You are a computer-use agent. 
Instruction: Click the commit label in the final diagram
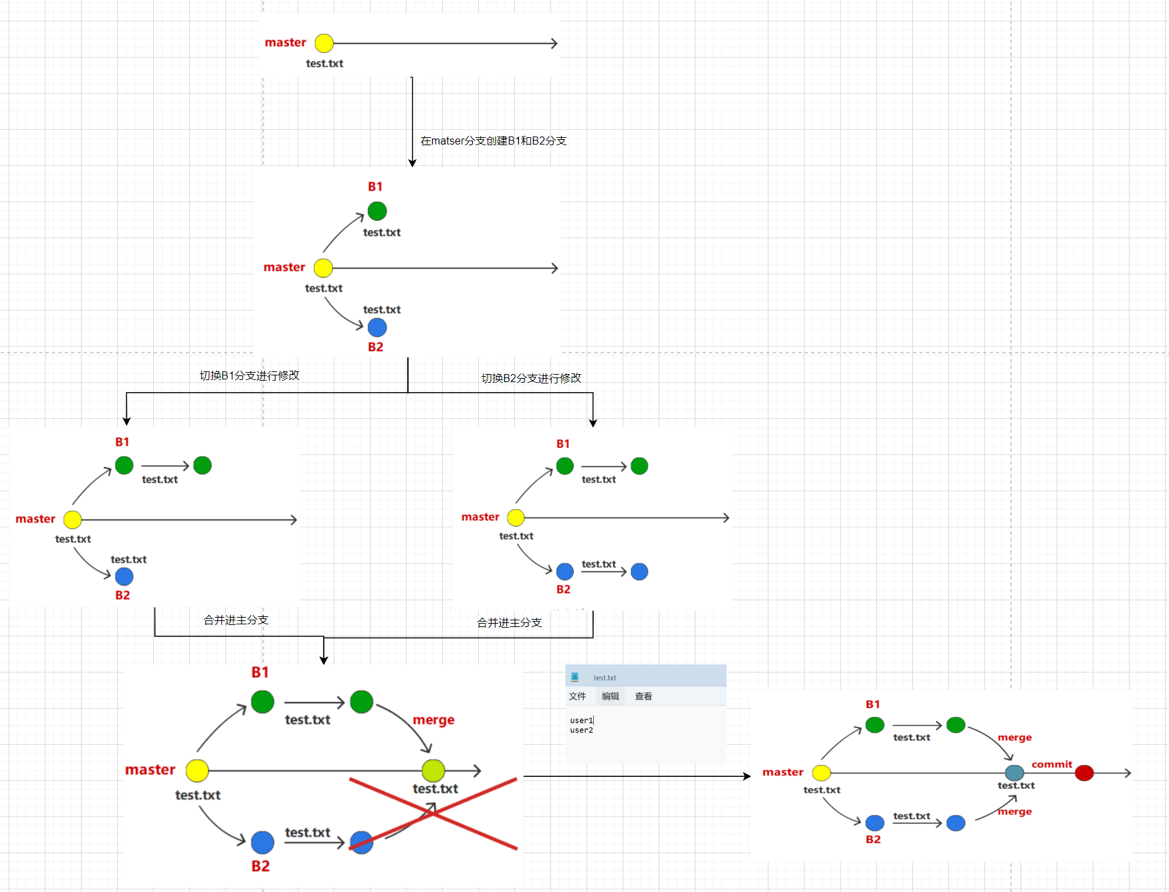point(1051,764)
